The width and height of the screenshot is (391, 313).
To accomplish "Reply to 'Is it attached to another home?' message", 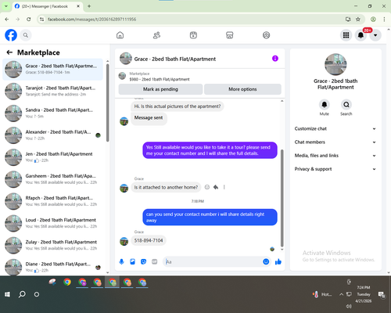I will pos(216,187).
